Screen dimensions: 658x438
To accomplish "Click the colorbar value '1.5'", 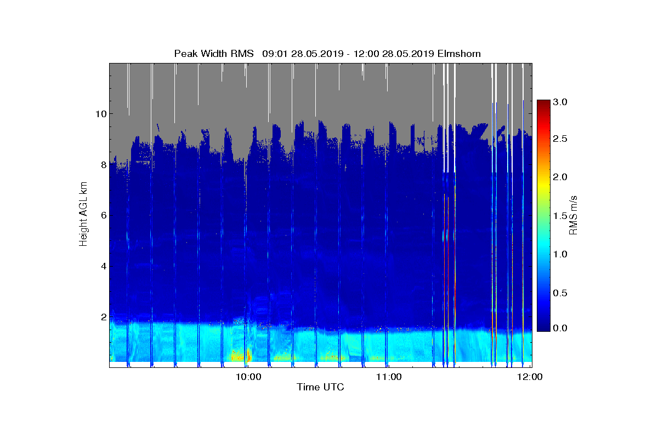I will tap(560, 216).
